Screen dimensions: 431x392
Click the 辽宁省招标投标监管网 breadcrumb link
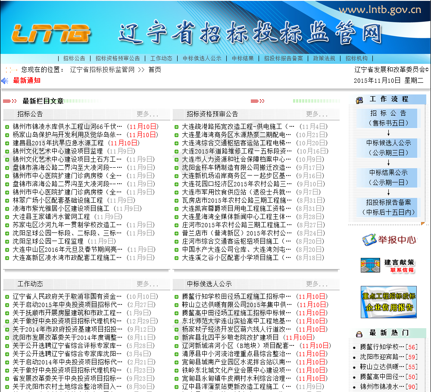(x=102, y=69)
